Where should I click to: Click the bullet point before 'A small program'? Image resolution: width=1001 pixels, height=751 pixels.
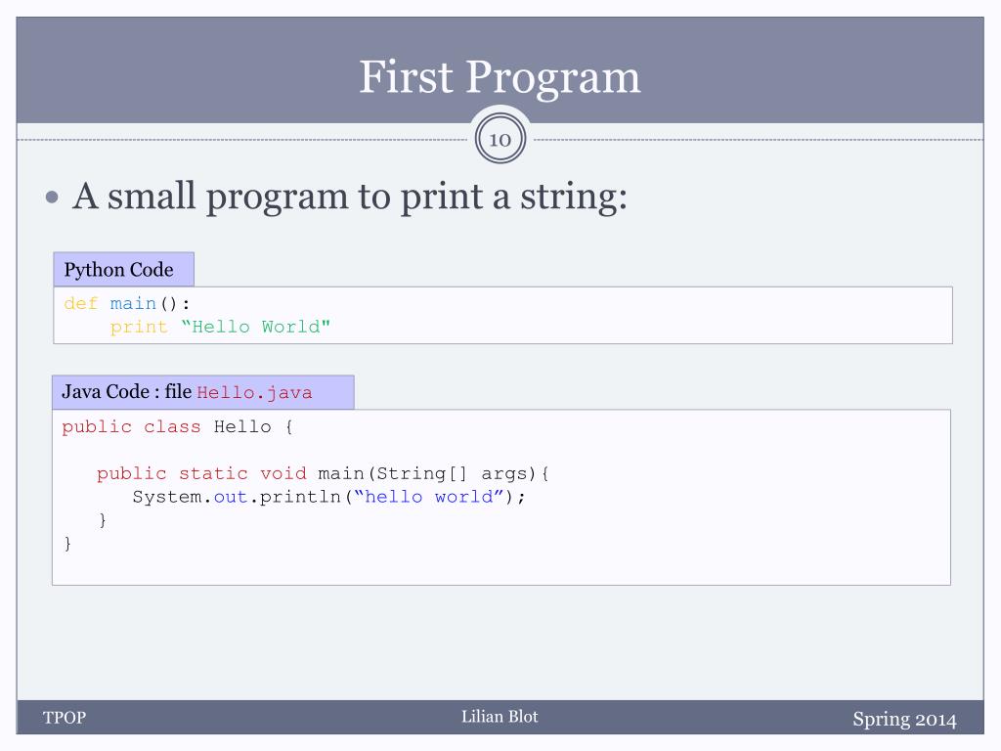click(x=53, y=197)
